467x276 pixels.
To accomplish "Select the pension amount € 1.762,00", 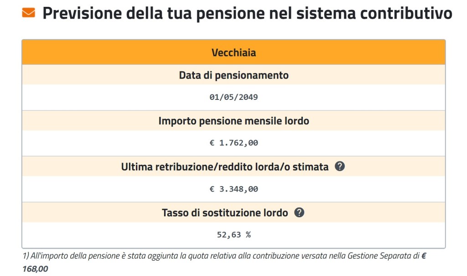I will 233,143.
